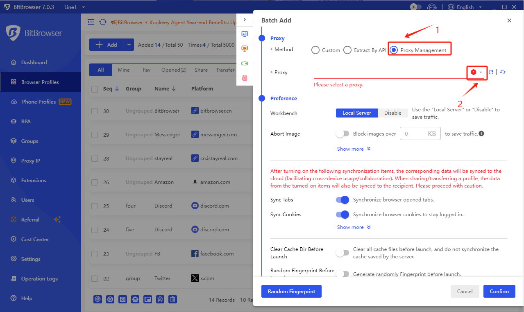Switch to the Mine tab
The height and width of the screenshot is (312, 524).
[124, 70]
